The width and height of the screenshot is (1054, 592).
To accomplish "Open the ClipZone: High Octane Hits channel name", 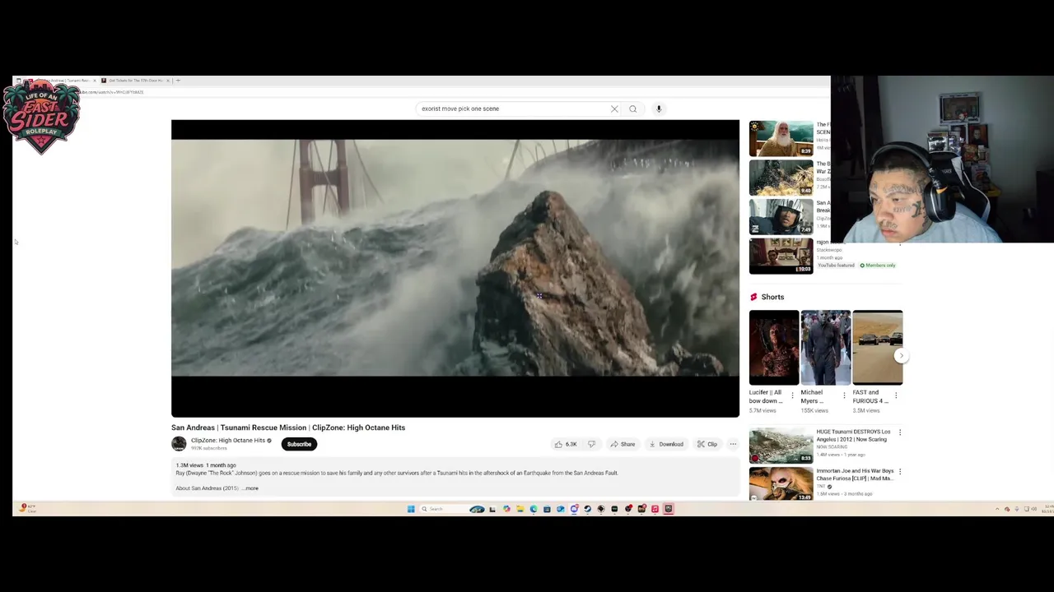I will click(x=228, y=440).
